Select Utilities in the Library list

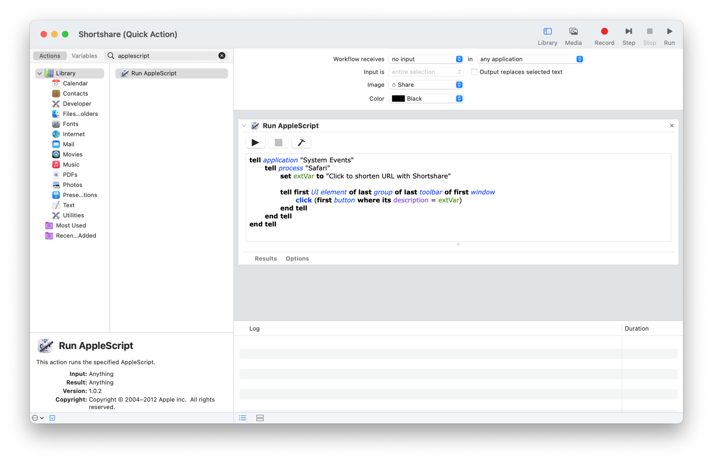click(73, 215)
